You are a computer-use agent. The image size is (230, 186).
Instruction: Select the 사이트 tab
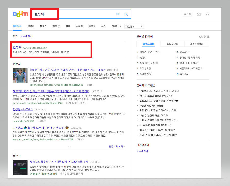point(79,26)
